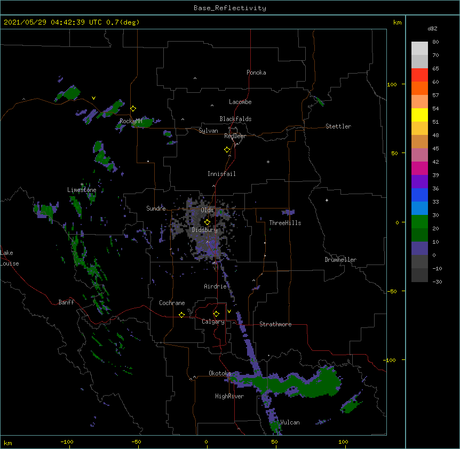Click the Stettler label
460x449 pixels.
pyautogui.click(x=338, y=126)
